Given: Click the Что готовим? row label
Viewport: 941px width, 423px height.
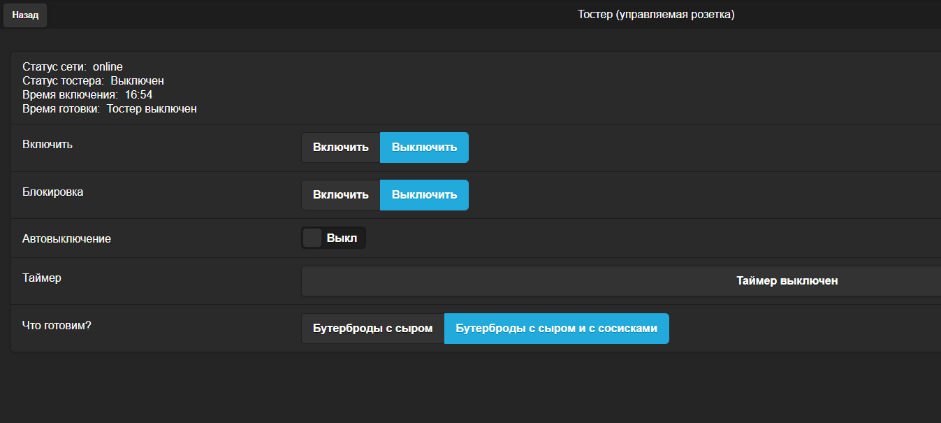Looking at the screenshot, I should pos(57,325).
